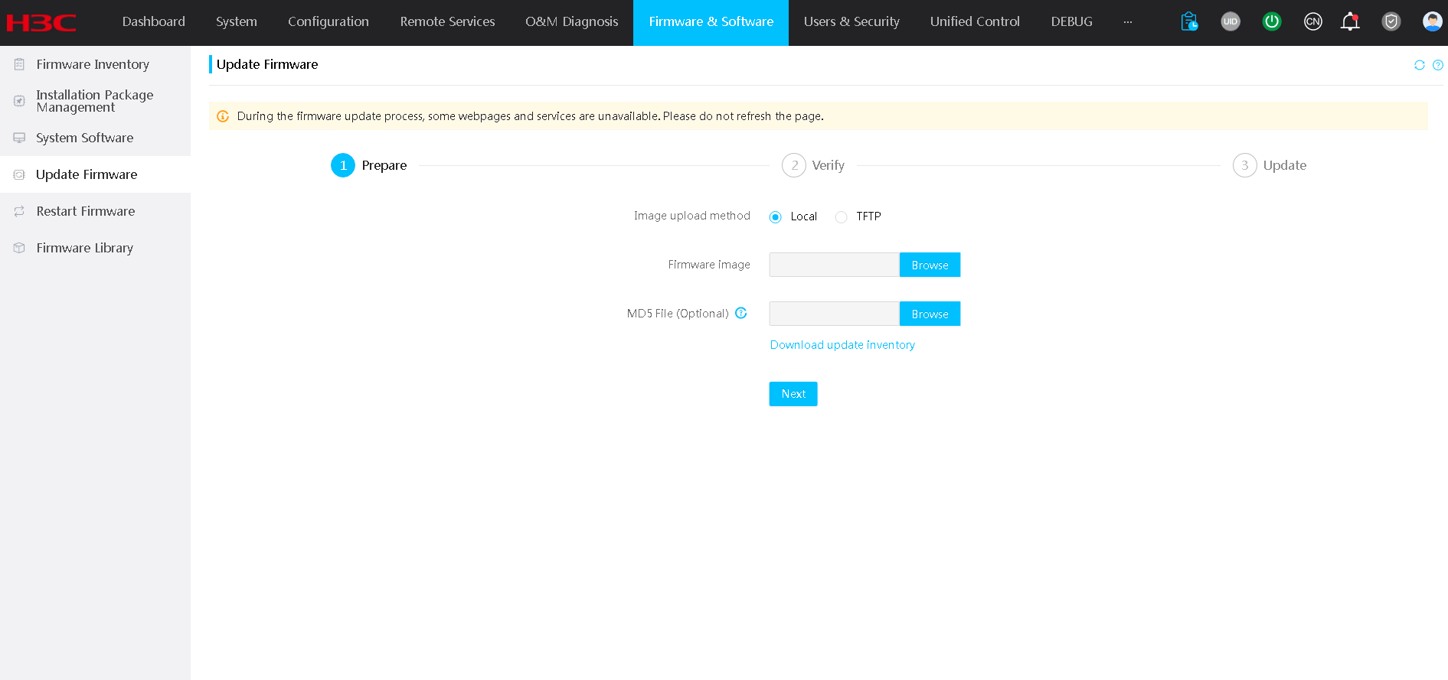
Task: Click the MD5 File info icon
Action: click(741, 313)
